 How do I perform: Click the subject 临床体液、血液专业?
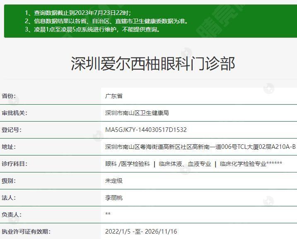(x=185, y=164)
